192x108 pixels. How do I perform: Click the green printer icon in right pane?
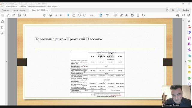(189, 78)
